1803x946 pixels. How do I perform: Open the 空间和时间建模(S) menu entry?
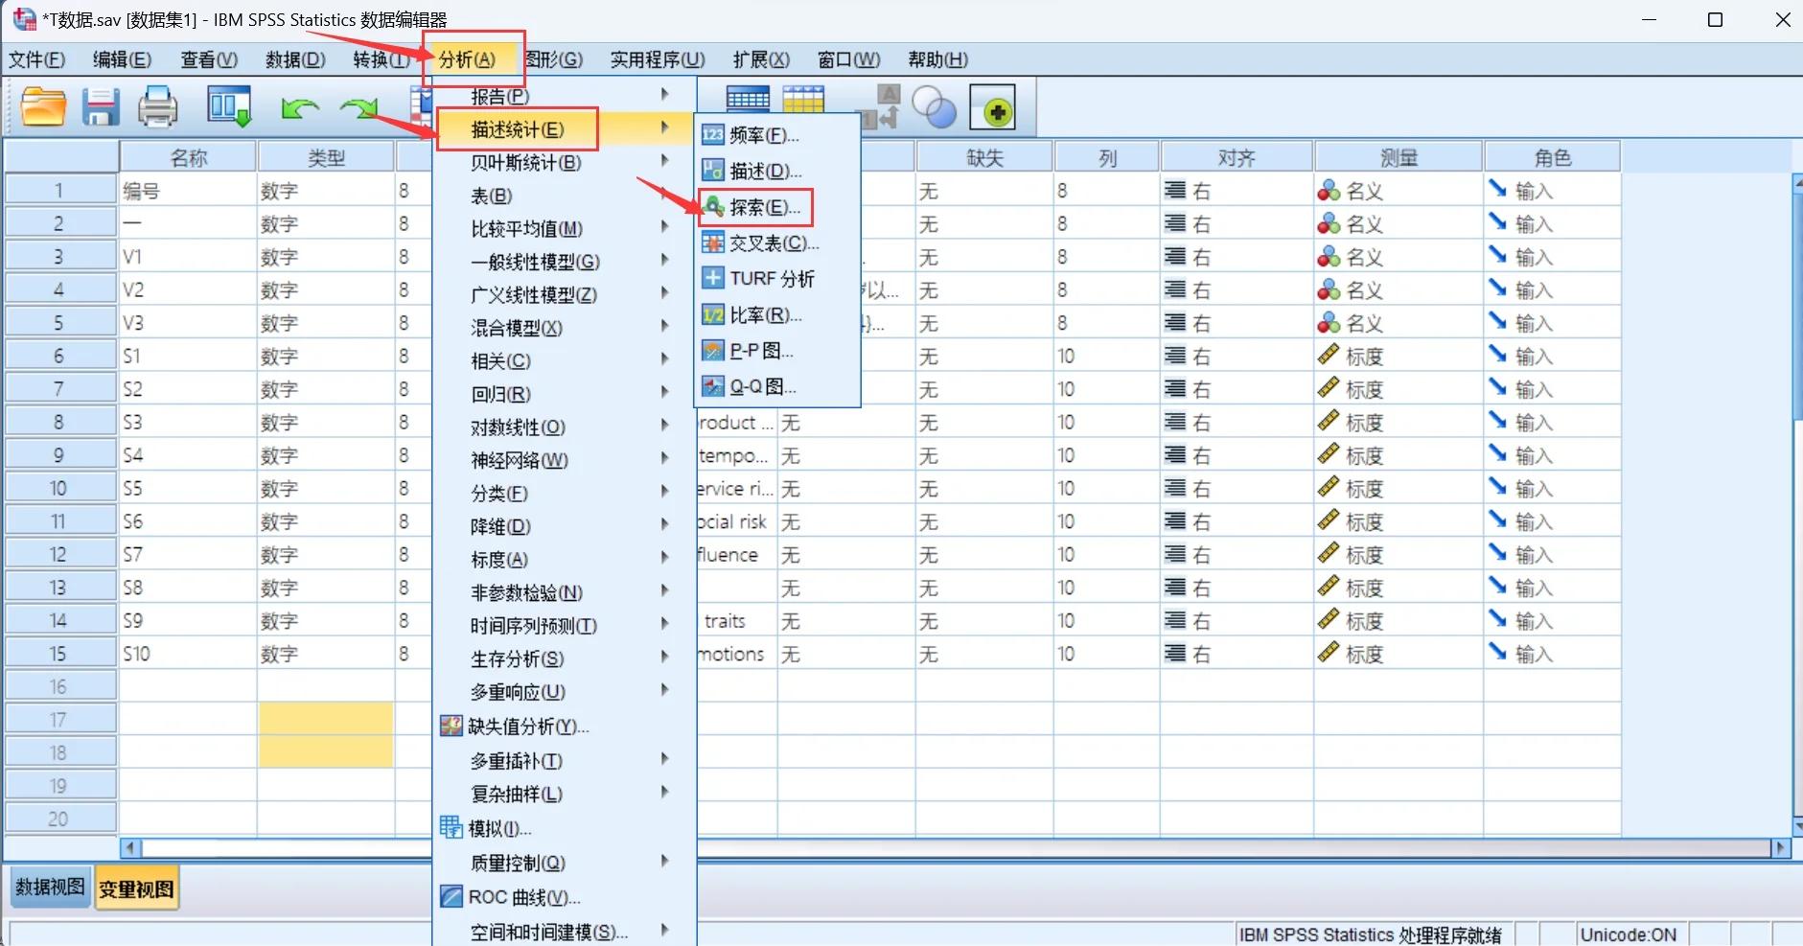click(566, 931)
